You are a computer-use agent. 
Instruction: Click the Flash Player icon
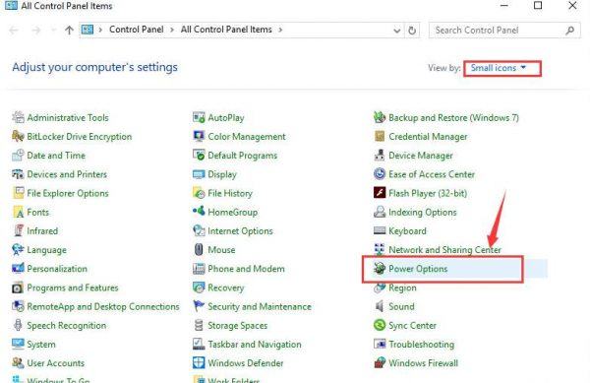[380, 193]
